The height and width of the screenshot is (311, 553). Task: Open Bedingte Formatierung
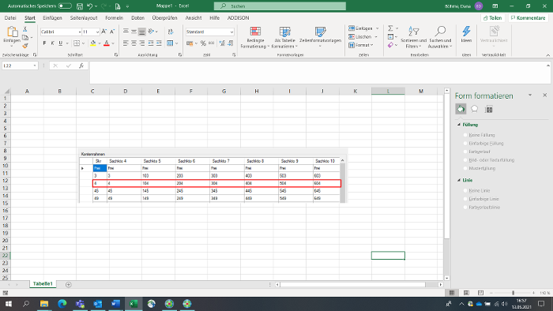click(x=255, y=37)
